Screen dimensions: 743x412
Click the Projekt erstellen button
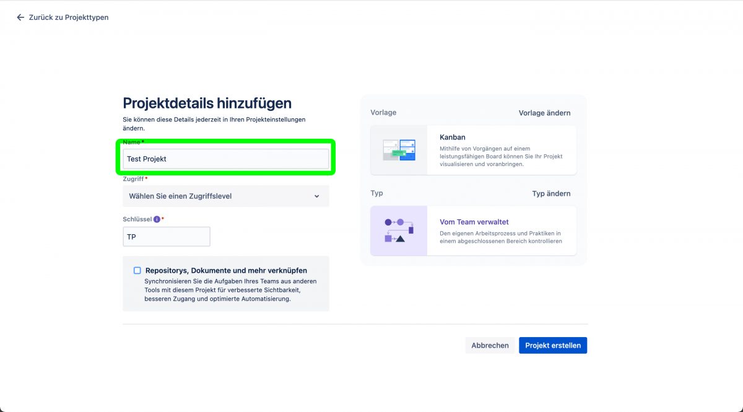pos(553,345)
